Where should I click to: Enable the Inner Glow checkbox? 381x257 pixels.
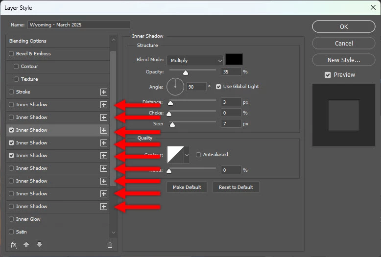coord(11,219)
